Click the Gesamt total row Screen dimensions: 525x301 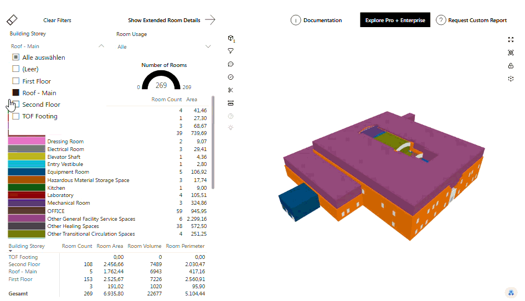click(107, 294)
